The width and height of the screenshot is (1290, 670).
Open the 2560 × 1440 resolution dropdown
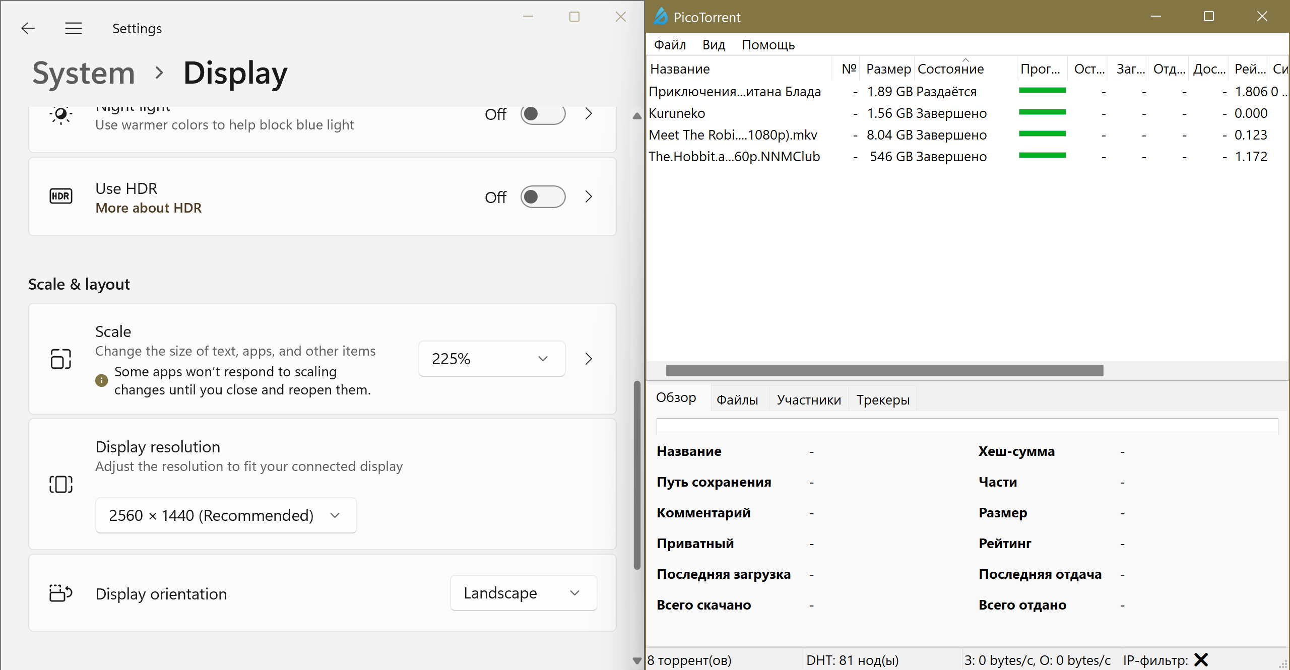coord(226,515)
